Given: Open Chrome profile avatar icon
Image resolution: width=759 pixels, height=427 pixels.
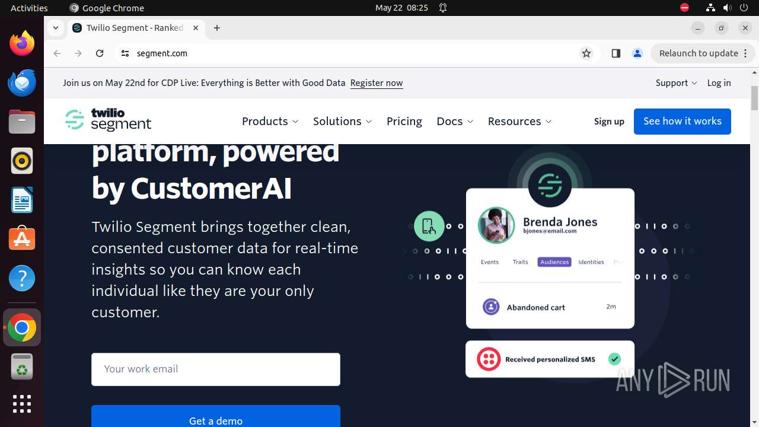Looking at the screenshot, I should point(637,53).
